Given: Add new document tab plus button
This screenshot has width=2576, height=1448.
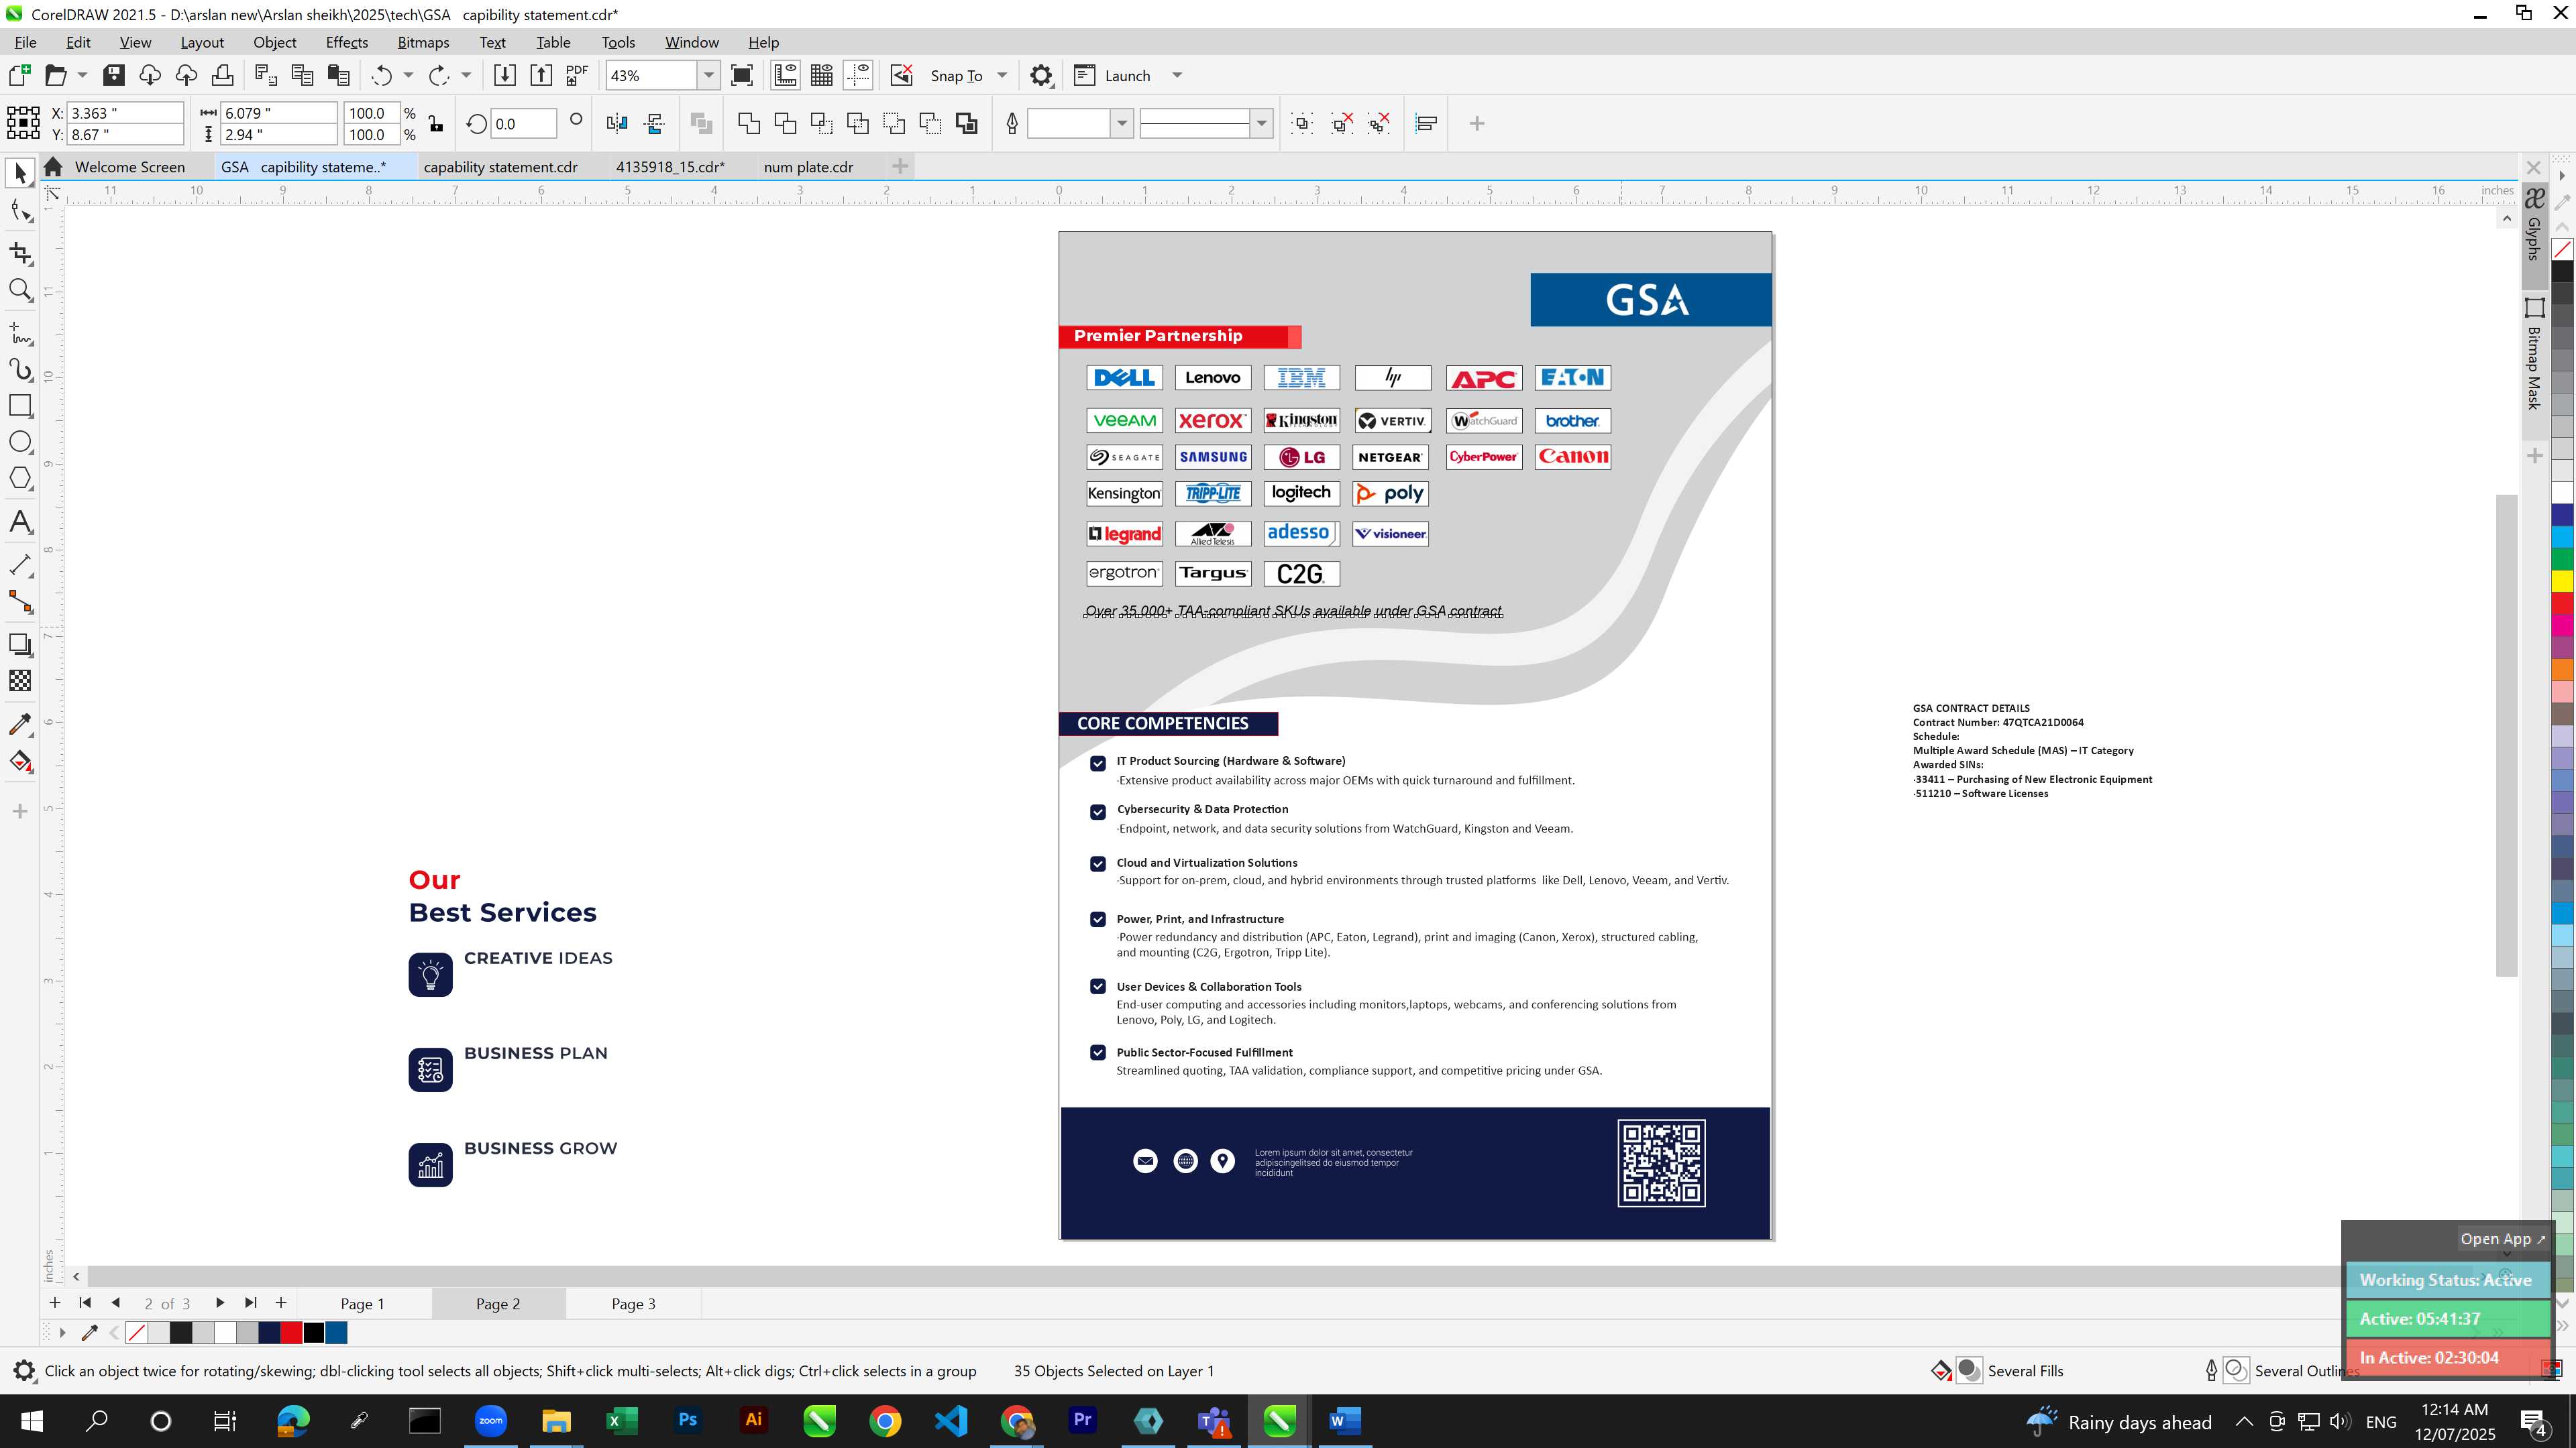Looking at the screenshot, I should click(900, 166).
